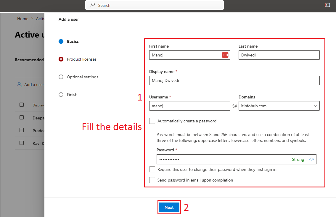Click the top Search box
Viewport: 336px width, 217px height.
point(155,5)
